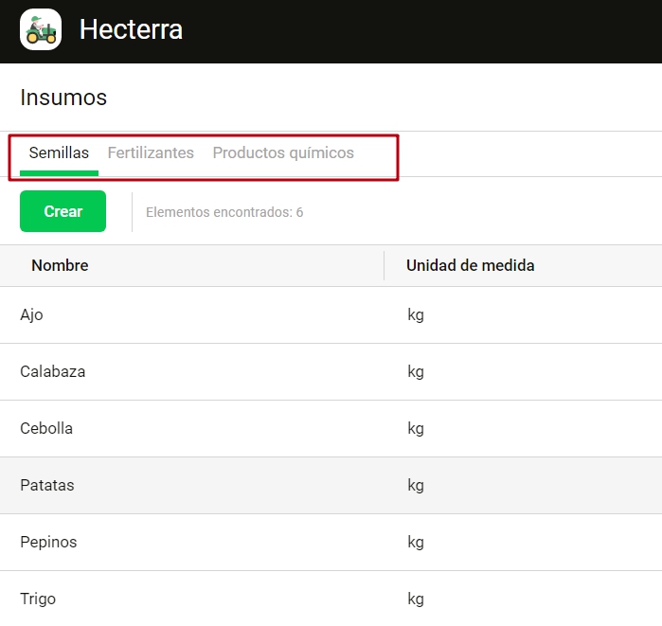Viewport: 662px width, 626px height.
Task: Click the Elementos encontrados count label
Action: 224,212
